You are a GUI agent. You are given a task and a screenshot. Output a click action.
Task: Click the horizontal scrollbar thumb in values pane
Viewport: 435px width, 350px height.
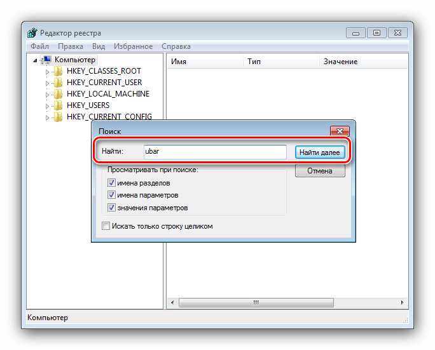pyautogui.click(x=256, y=302)
